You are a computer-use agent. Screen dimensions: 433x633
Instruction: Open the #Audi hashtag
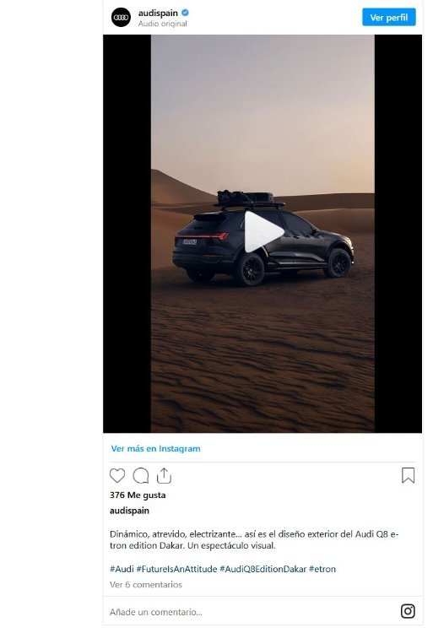pyautogui.click(x=122, y=569)
